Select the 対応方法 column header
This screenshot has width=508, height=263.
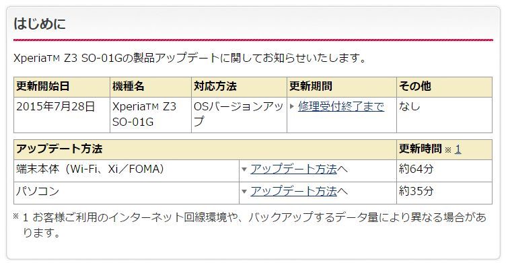[x=239, y=87]
